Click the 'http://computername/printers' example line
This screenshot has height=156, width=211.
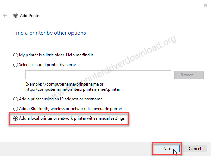73,89
